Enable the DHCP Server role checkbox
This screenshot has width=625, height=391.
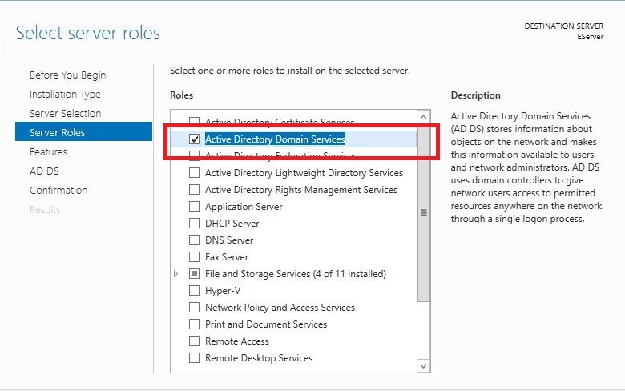click(x=194, y=224)
